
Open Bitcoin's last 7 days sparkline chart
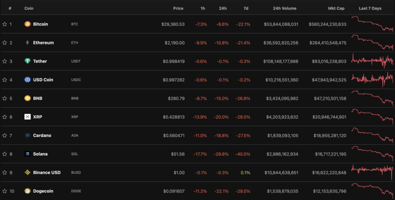click(372, 23)
